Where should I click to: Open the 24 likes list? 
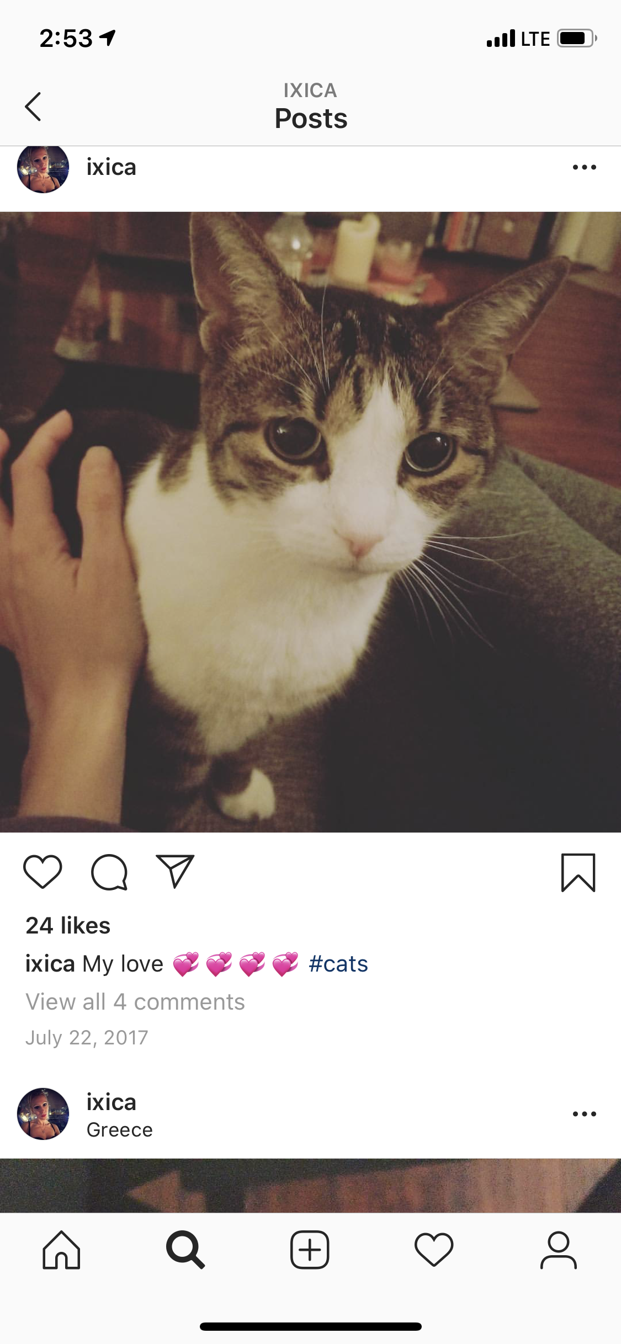pyautogui.click(x=68, y=925)
